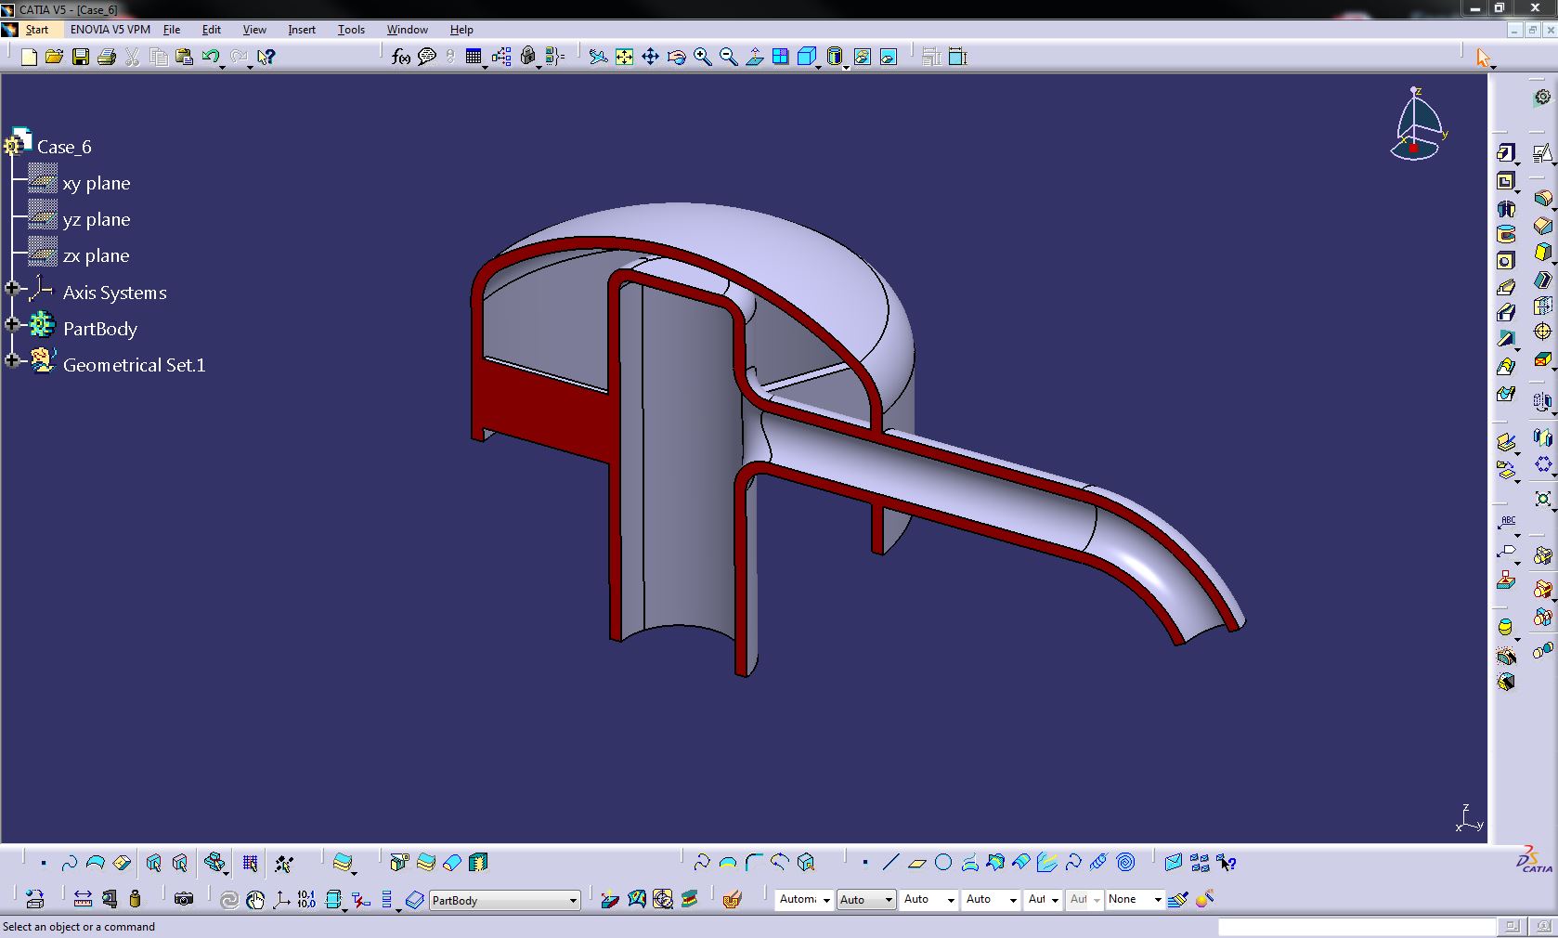Select the Chamfer tool

pos(1543,226)
